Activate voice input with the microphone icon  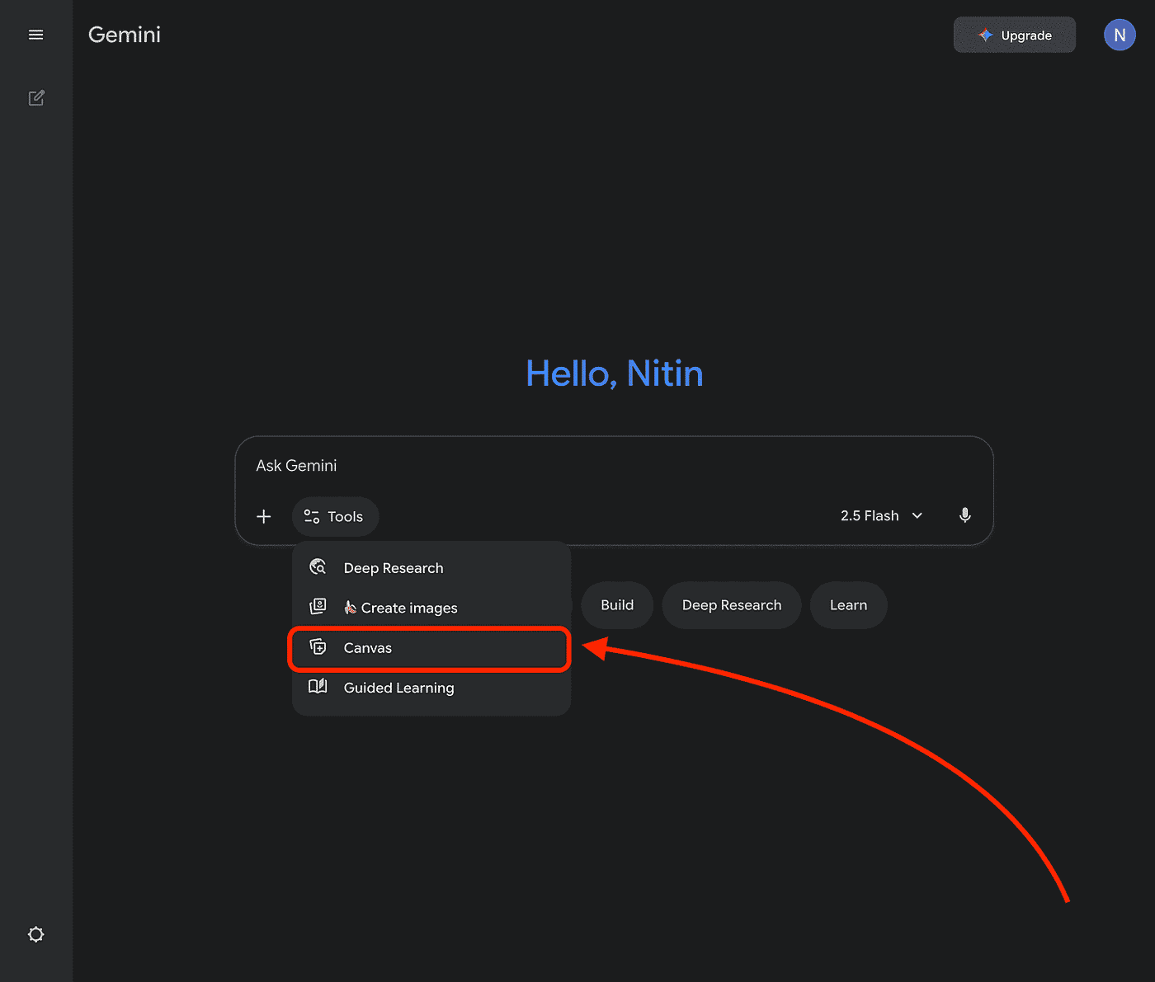coord(964,515)
